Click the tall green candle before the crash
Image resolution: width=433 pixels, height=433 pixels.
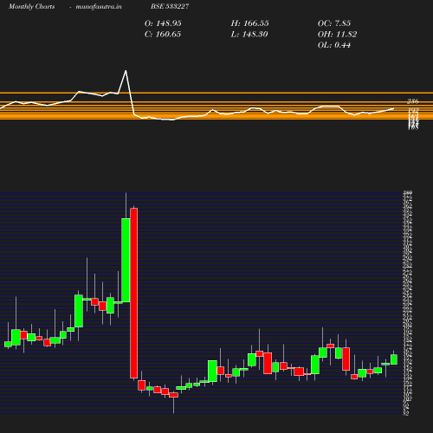pyautogui.click(x=126, y=260)
